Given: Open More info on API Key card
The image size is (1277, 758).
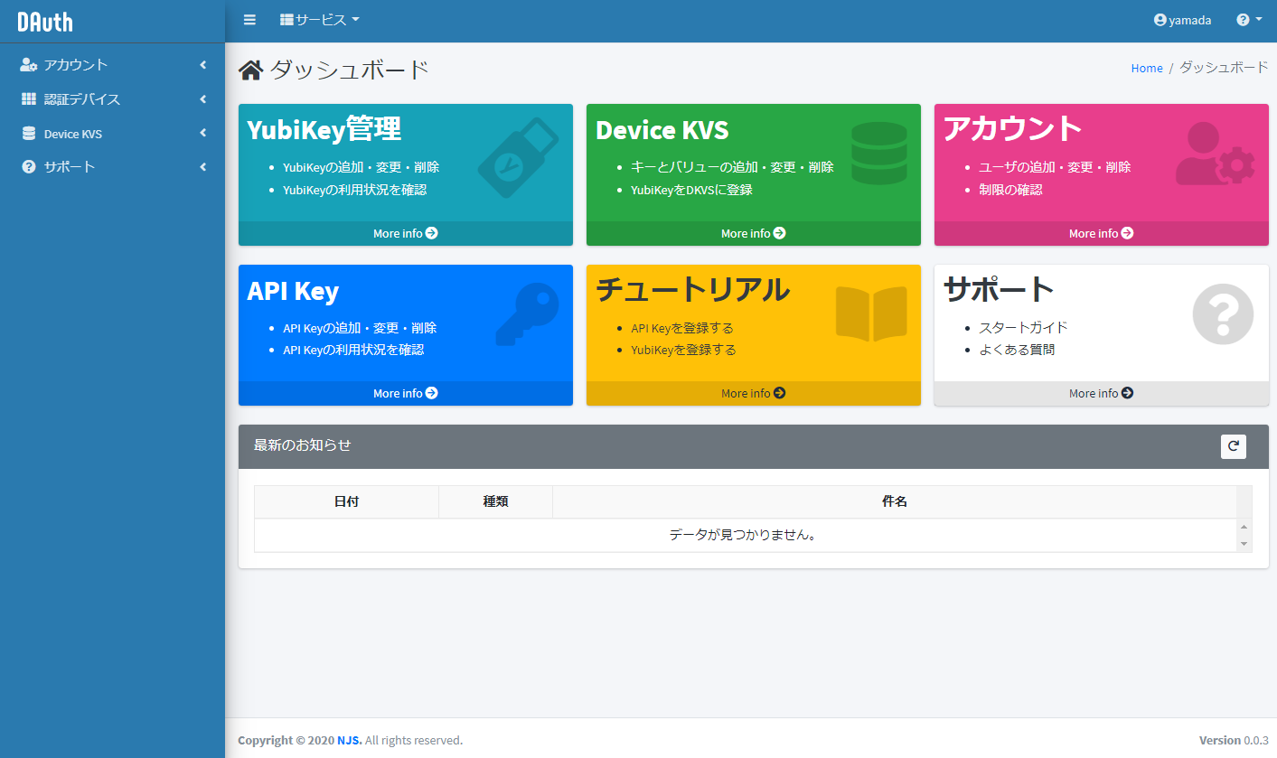Looking at the screenshot, I should [406, 393].
